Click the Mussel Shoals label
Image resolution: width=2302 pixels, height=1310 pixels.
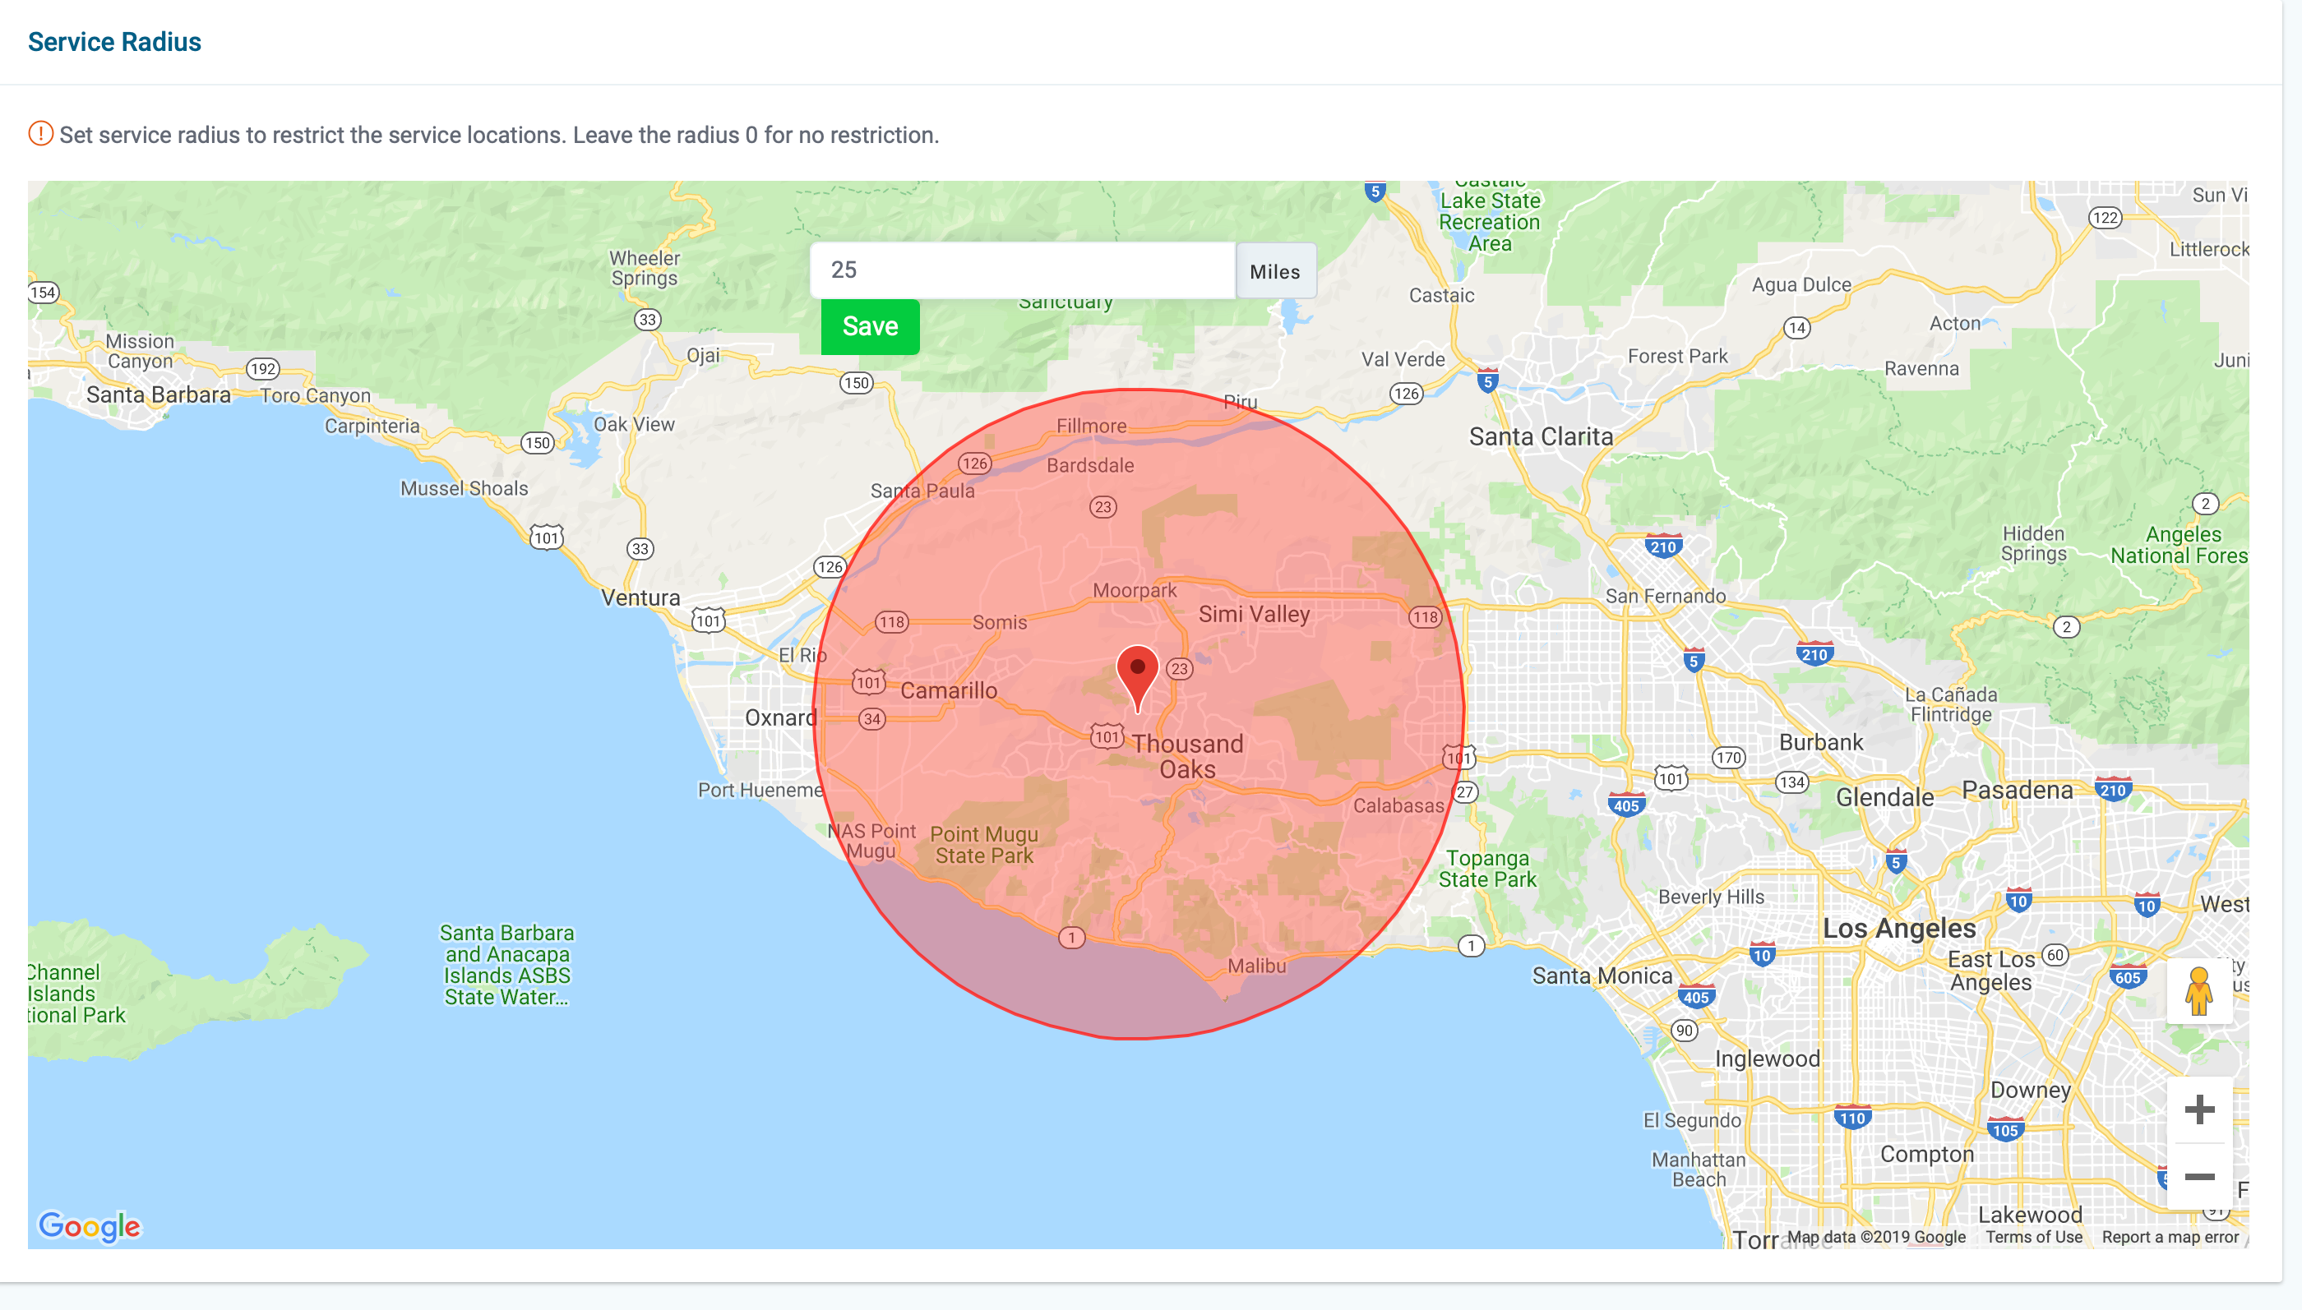pos(464,488)
